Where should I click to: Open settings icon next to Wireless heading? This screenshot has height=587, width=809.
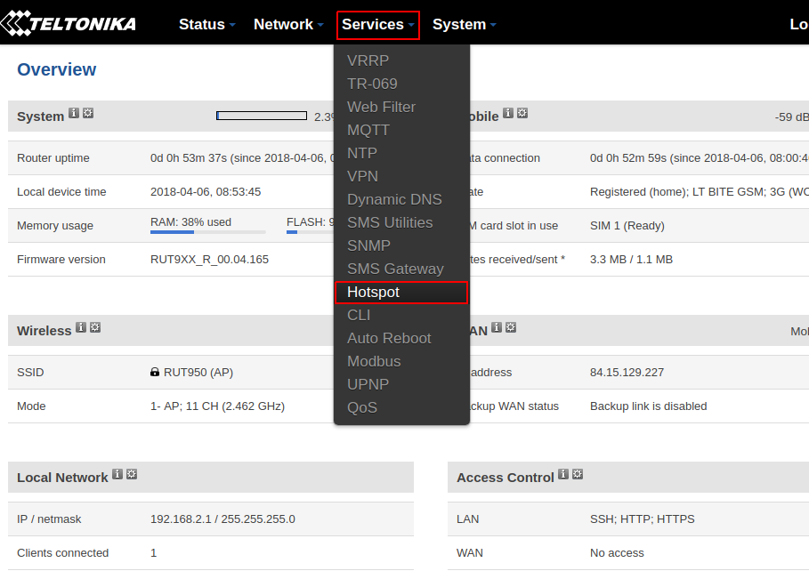tap(95, 327)
